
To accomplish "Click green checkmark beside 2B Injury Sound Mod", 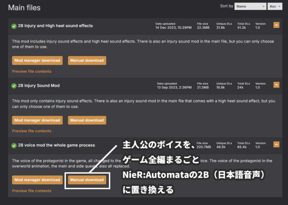I will click(x=14, y=86).
